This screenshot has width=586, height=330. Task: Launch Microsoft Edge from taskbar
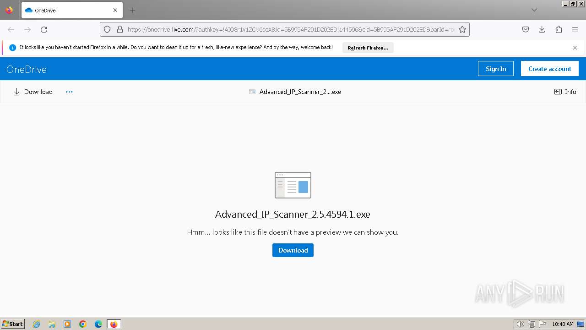coord(98,324)
